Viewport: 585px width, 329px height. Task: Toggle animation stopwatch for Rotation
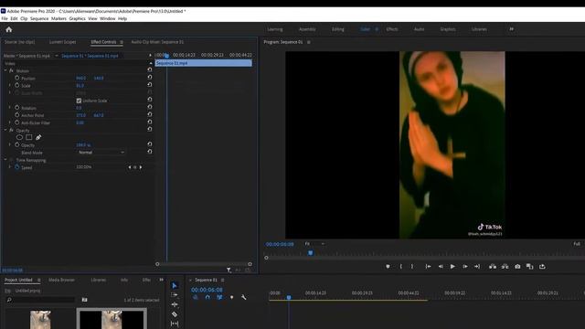click(x=17, y=108)
